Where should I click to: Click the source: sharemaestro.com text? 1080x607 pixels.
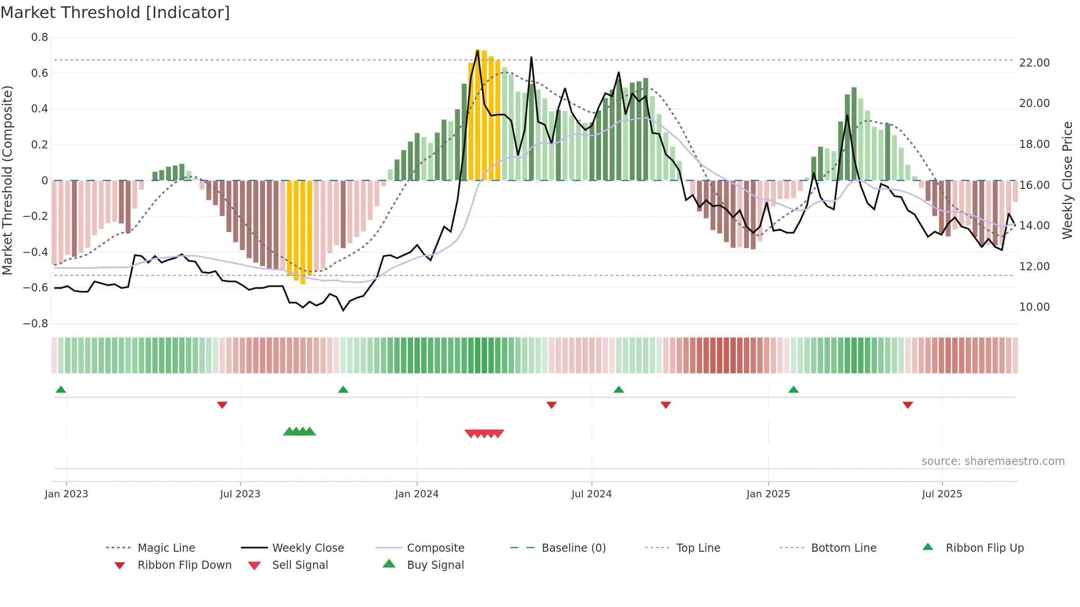(x=993, y=461)
